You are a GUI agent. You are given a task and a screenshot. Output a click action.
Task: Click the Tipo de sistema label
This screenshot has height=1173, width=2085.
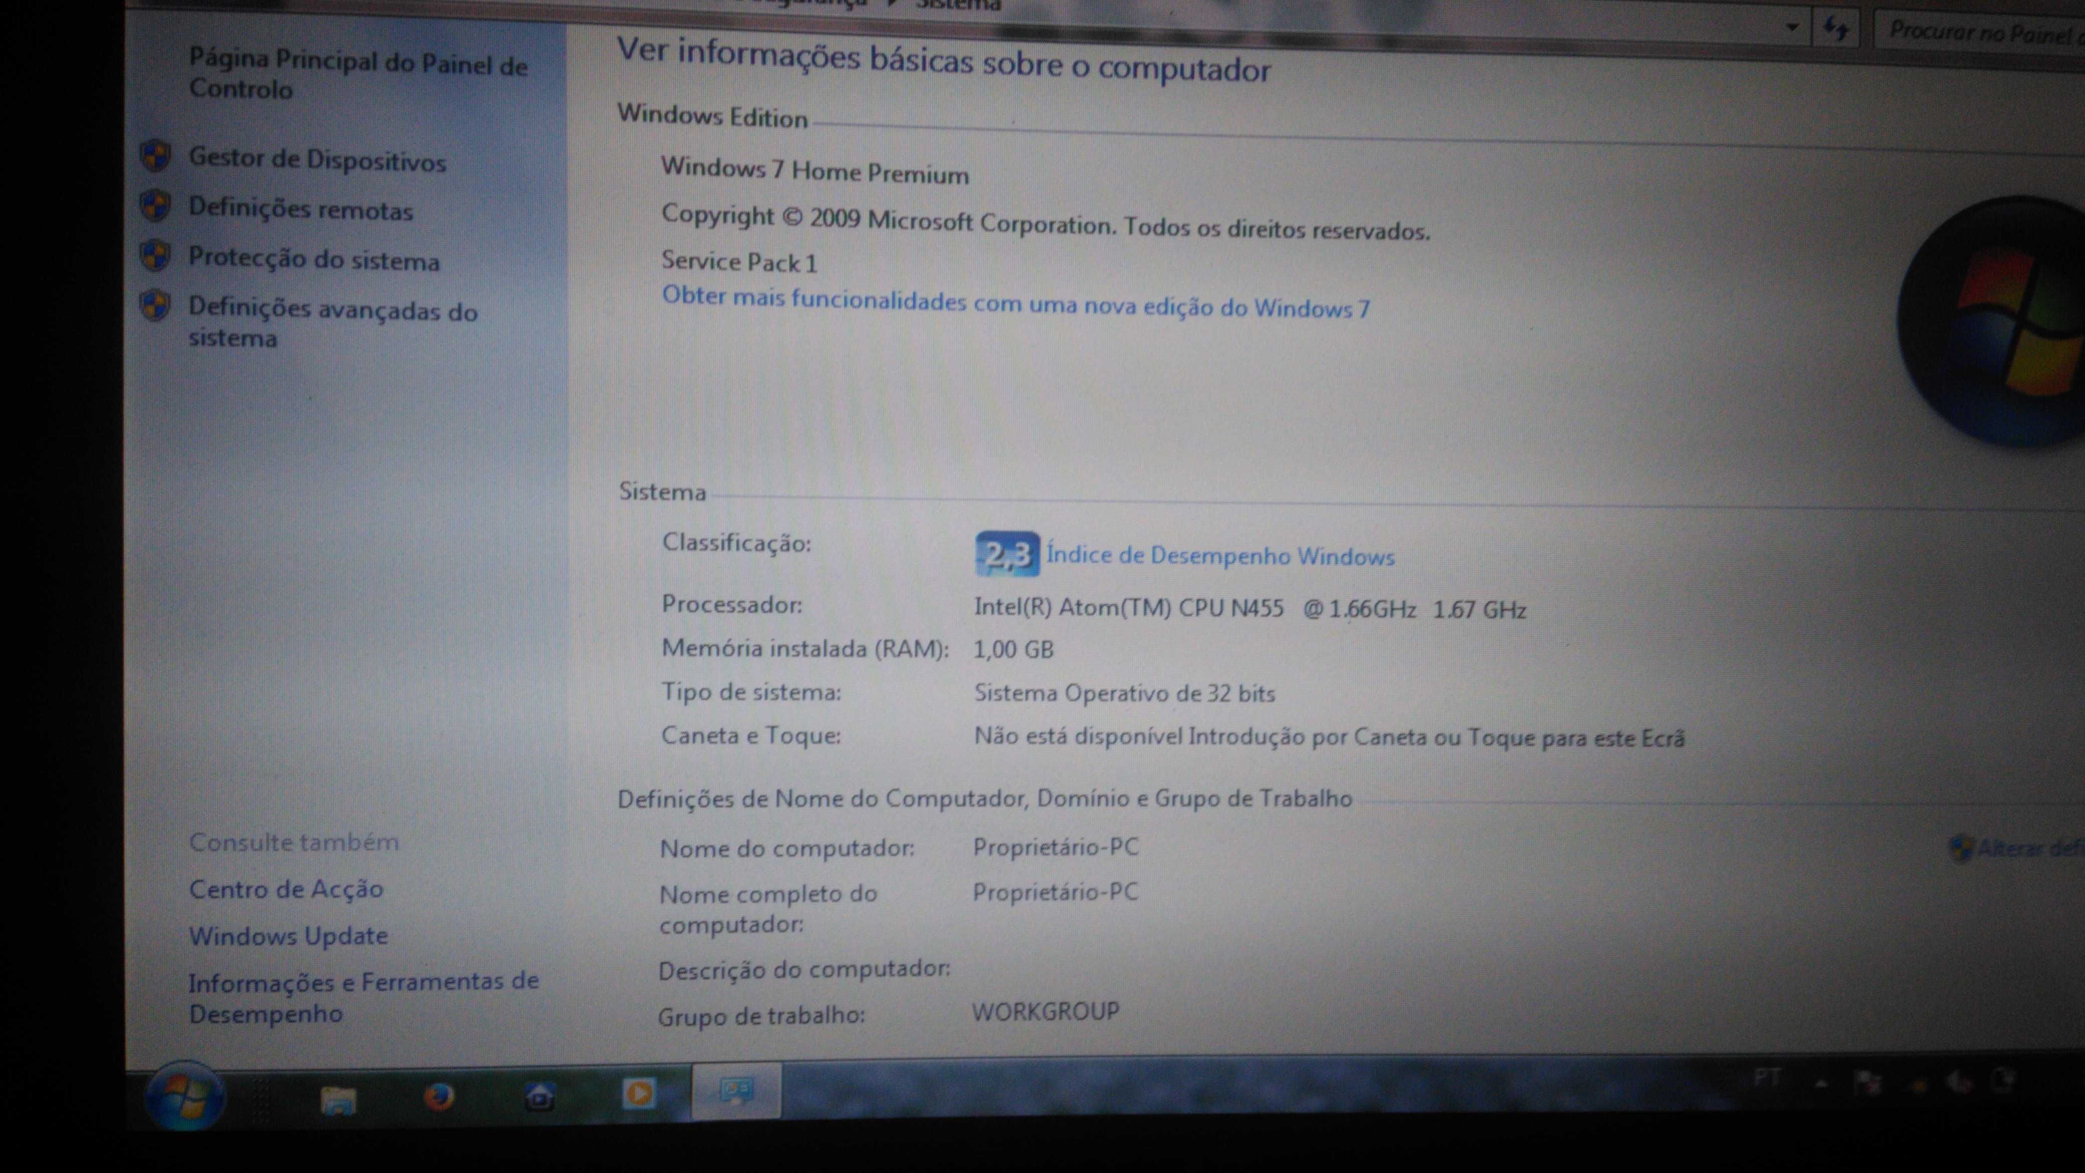[x=751, y=692]
